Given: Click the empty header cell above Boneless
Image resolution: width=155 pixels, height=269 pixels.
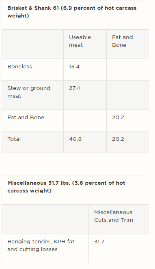Looking at the screenshot, I should tap(33, 44).
